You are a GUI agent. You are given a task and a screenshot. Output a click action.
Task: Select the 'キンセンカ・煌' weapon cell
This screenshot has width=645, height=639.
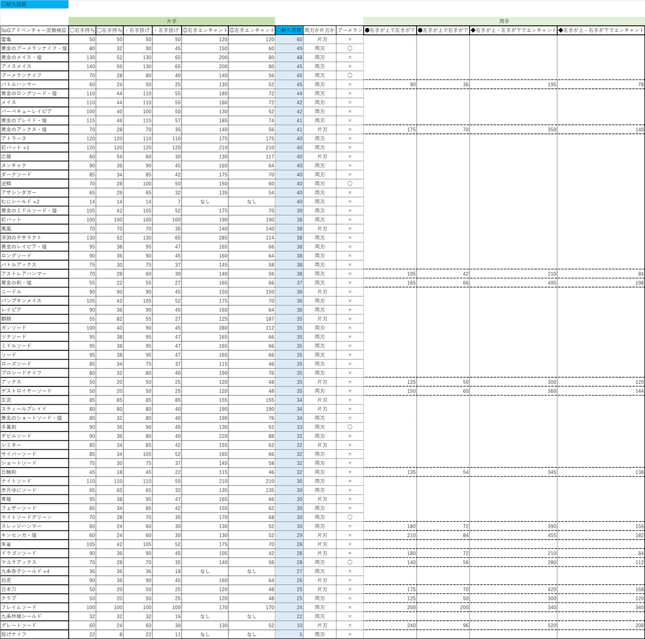[34, 535]
